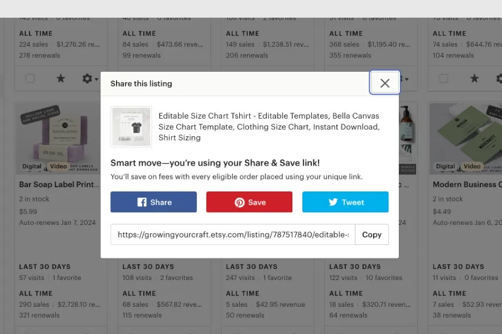
Task: Select the '68 sales' text
Action: point(136,304)
